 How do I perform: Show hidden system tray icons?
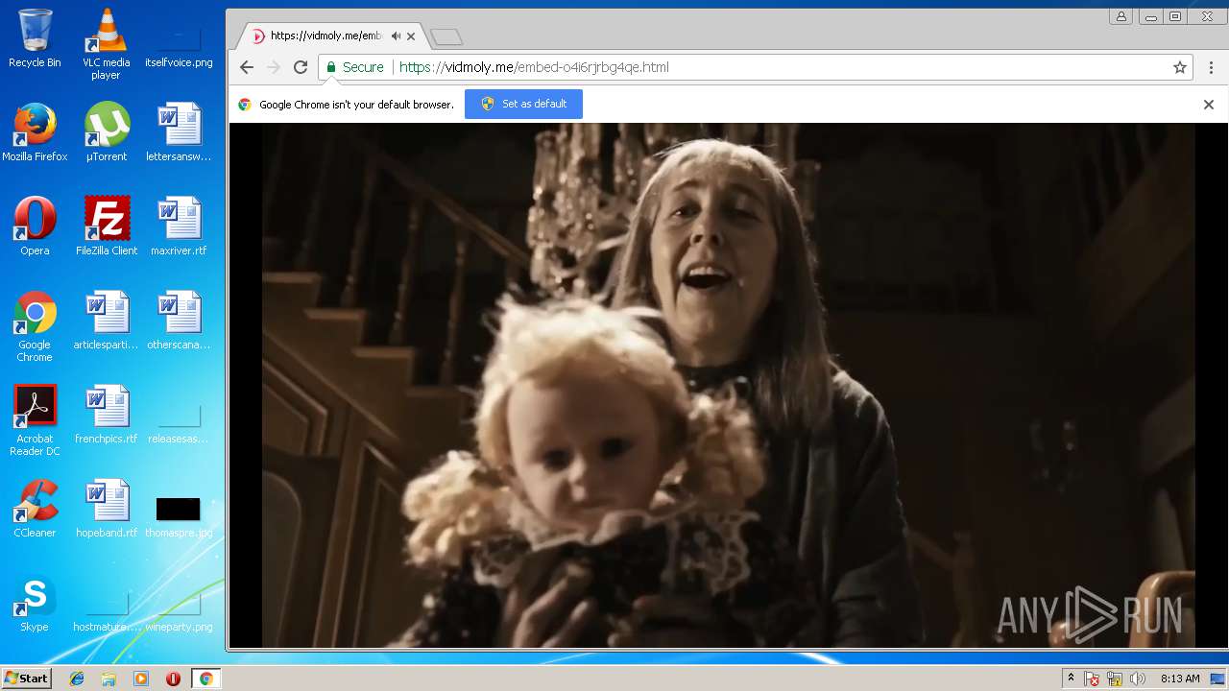(x=1071, y=679)
